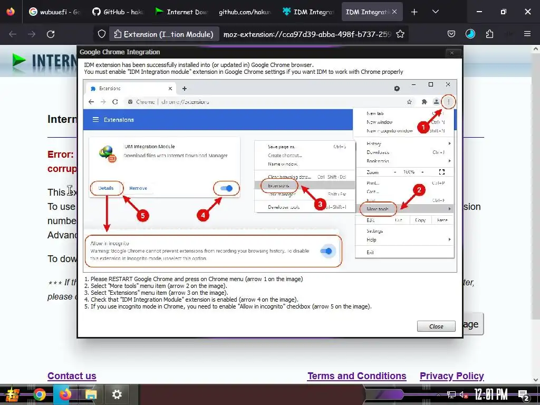Toggle Allow in incognito switch

pos(326,251)
